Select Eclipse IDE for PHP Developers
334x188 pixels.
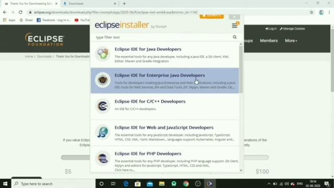tap(165, 159)
